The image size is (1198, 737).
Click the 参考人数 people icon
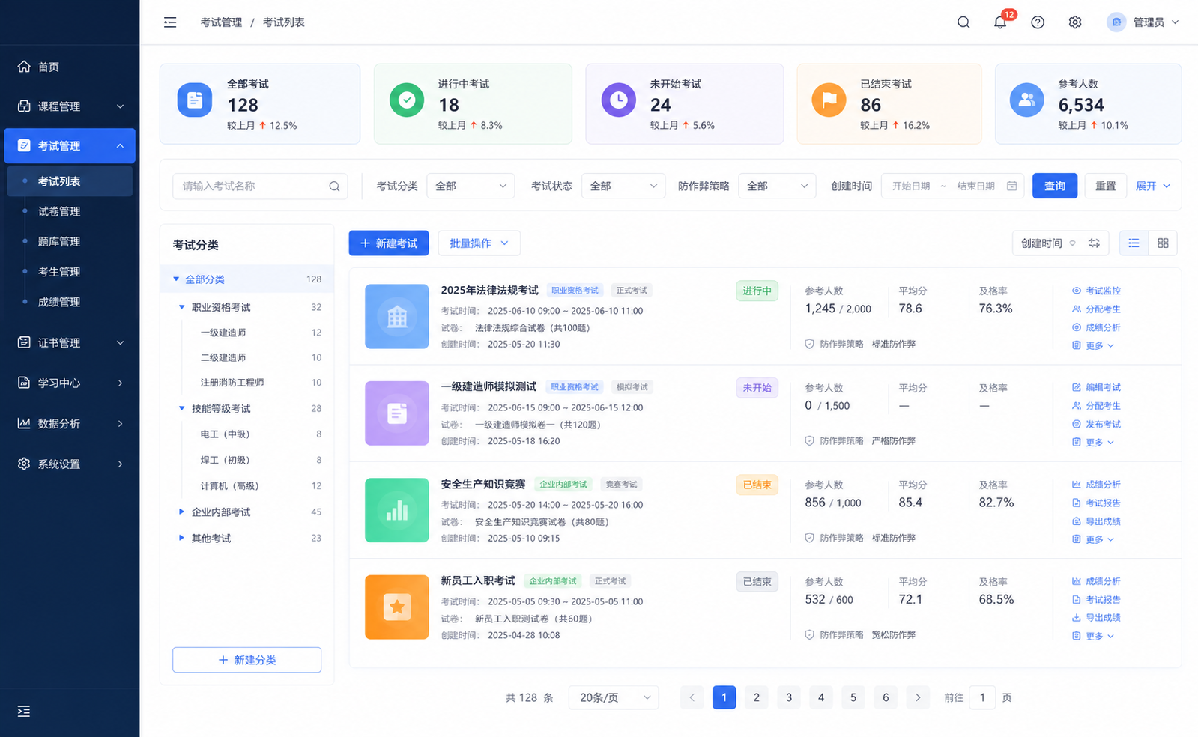coord(1027,100)
